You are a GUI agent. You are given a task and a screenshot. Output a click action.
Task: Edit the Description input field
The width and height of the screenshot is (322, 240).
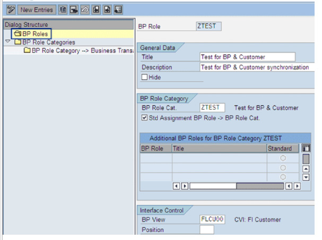(x=257, y=67)
